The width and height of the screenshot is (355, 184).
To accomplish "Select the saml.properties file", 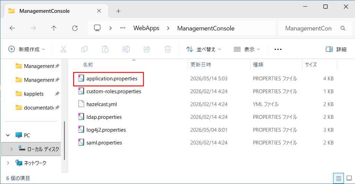I will tap(104, 143).
